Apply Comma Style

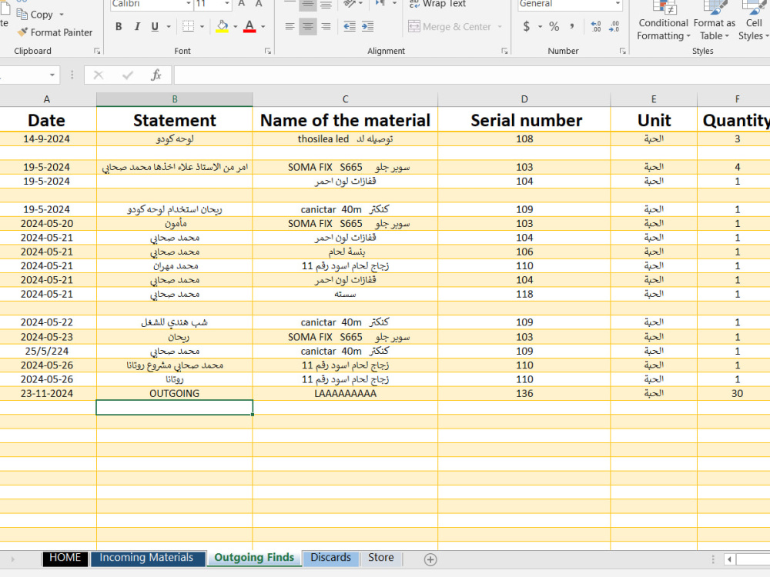571,26
